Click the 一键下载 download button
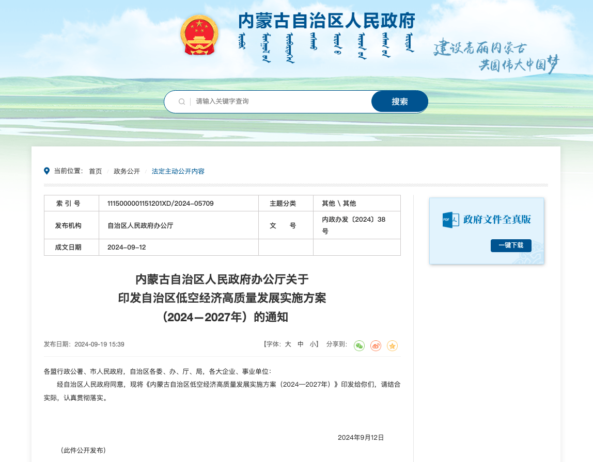 click(511, 245)
